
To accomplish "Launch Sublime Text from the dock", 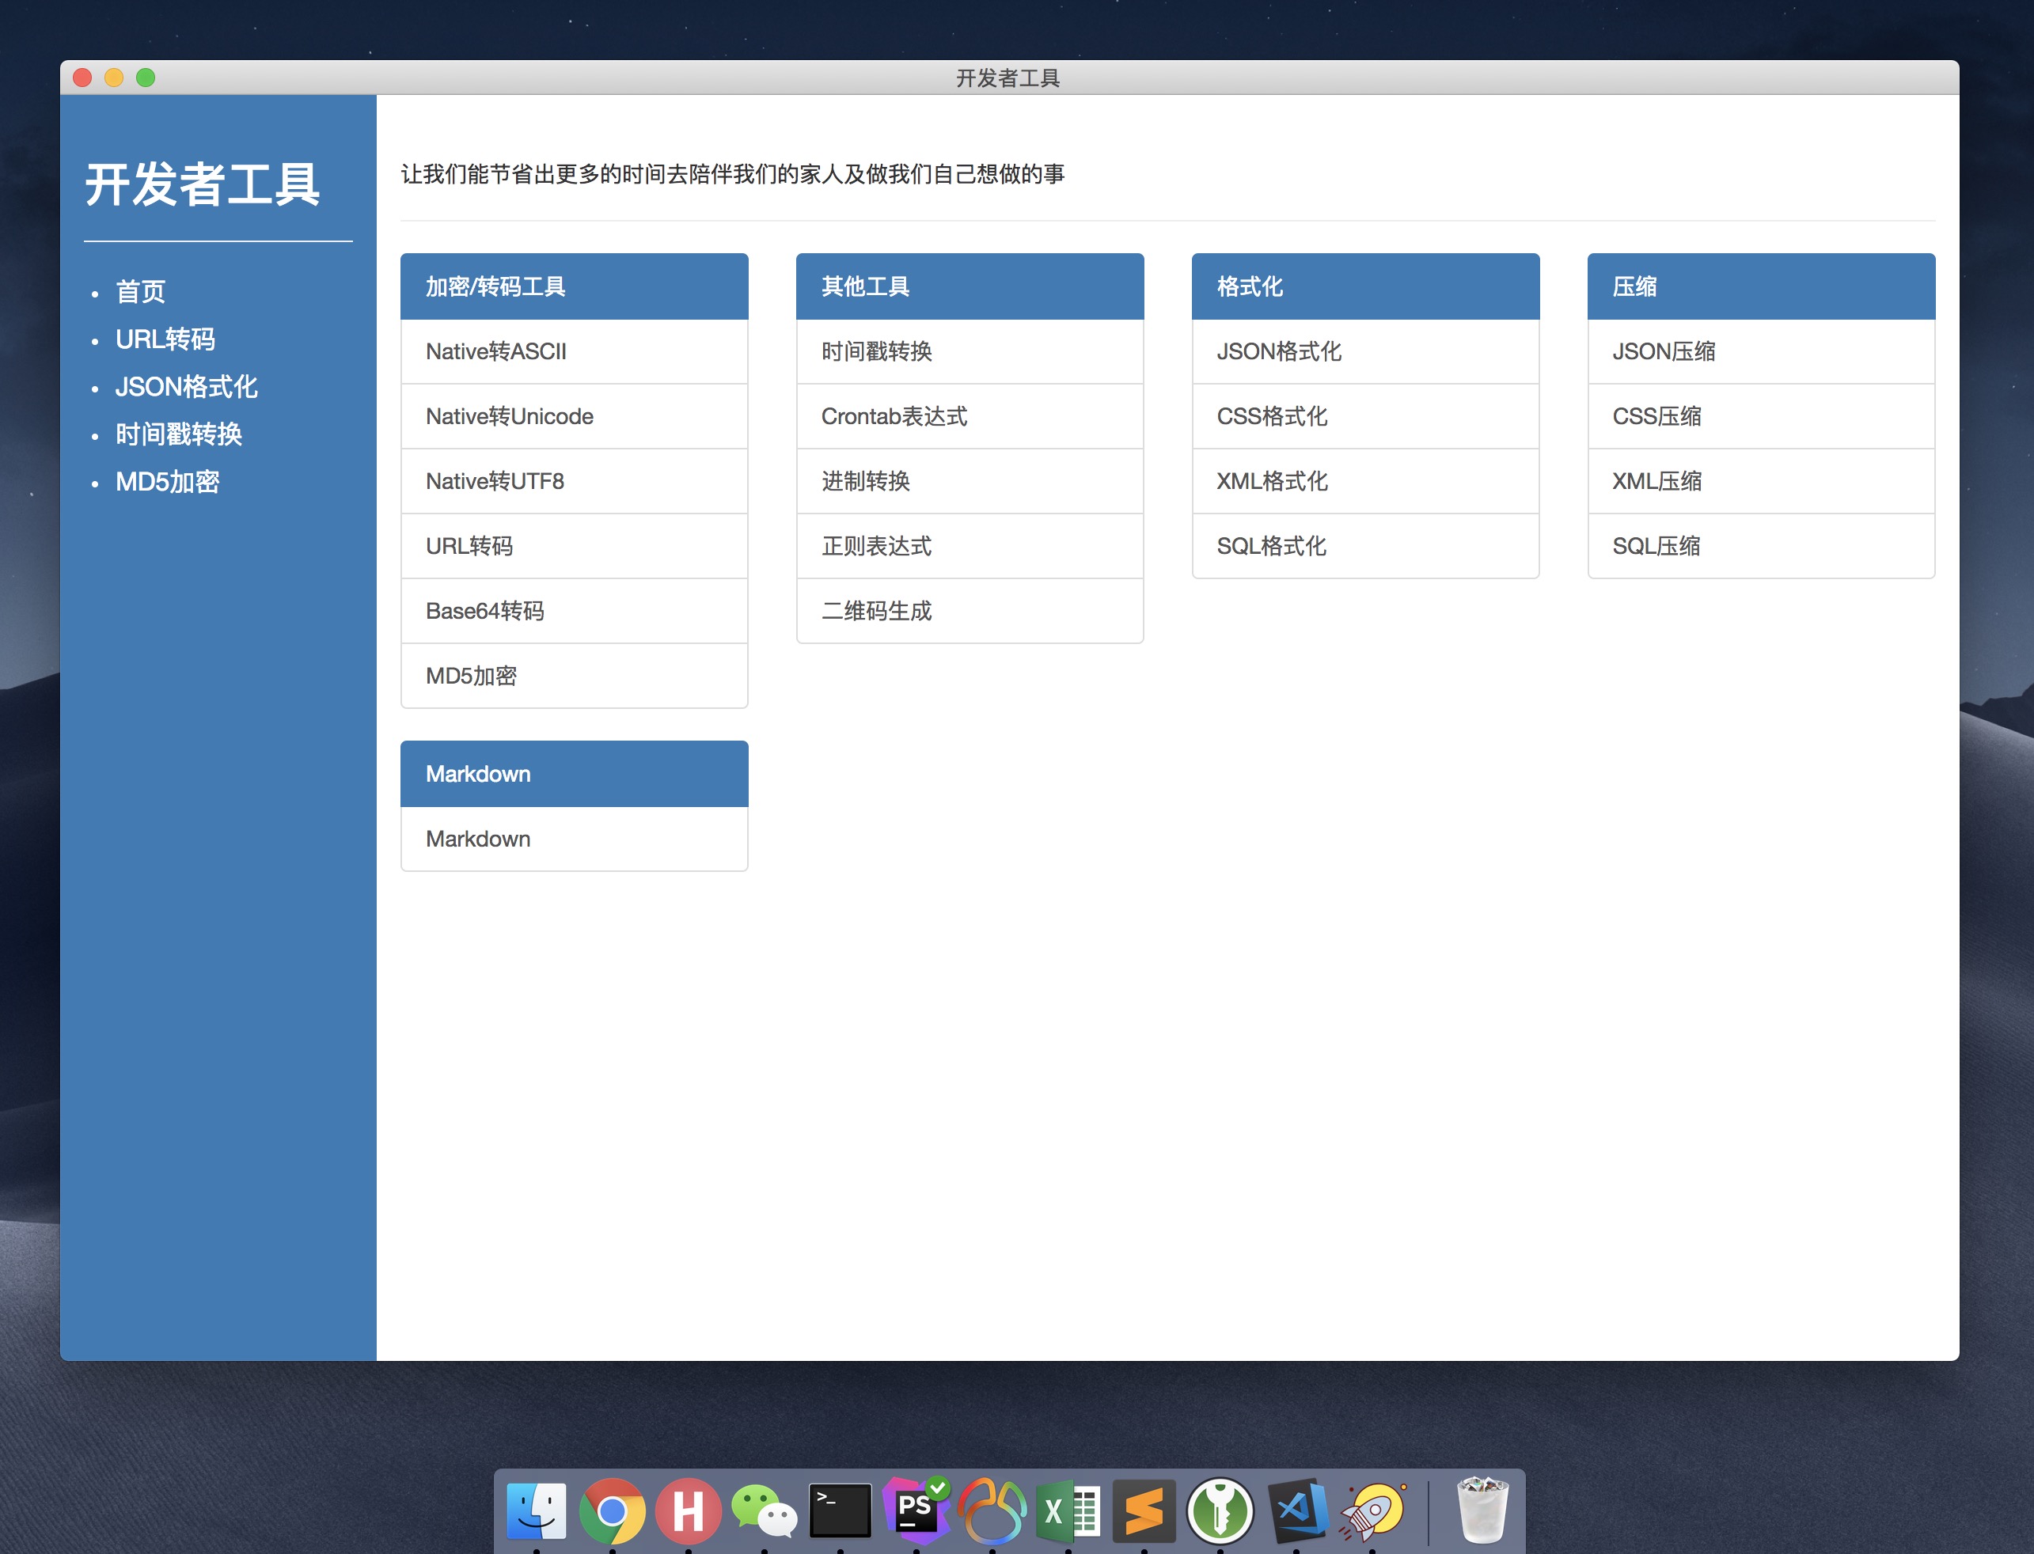I will point(1144,1511).
